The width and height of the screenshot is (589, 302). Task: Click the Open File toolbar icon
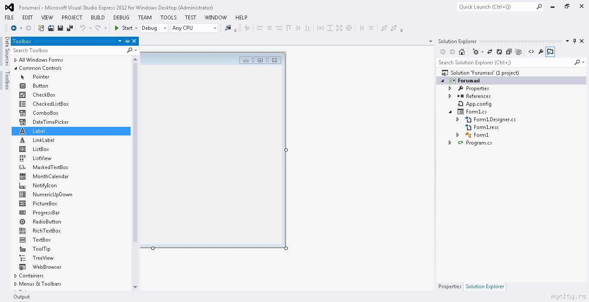click(51, 28)
